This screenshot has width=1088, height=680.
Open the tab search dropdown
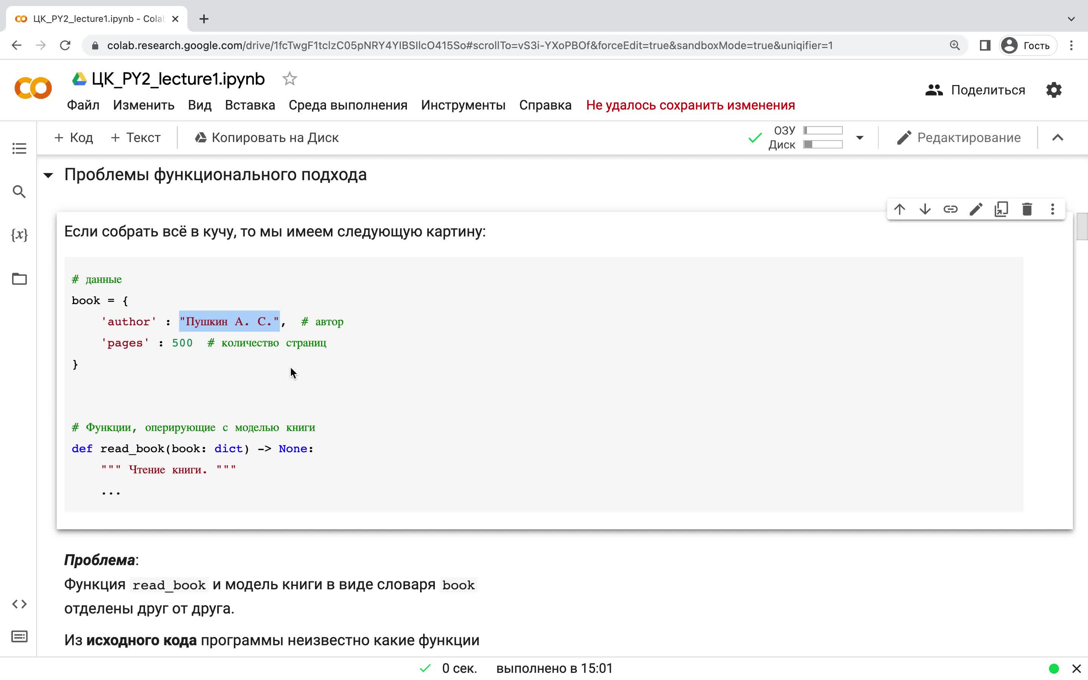pos(1071,19)
